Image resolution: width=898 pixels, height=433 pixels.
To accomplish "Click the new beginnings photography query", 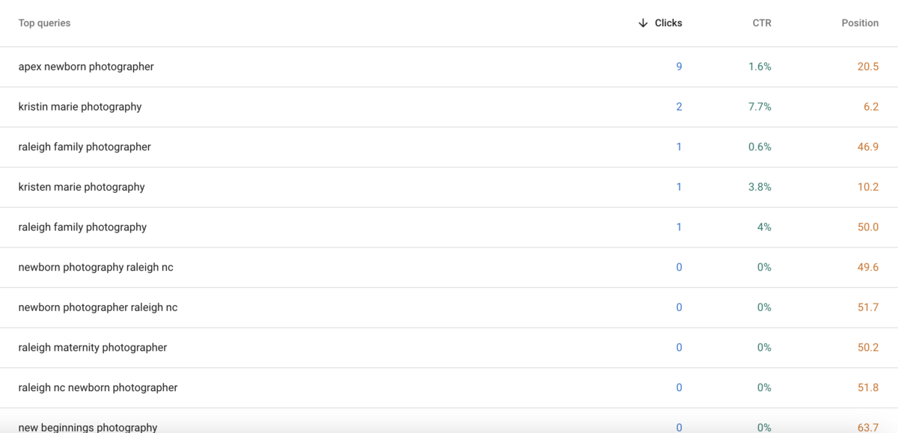I will pos(88,427).
